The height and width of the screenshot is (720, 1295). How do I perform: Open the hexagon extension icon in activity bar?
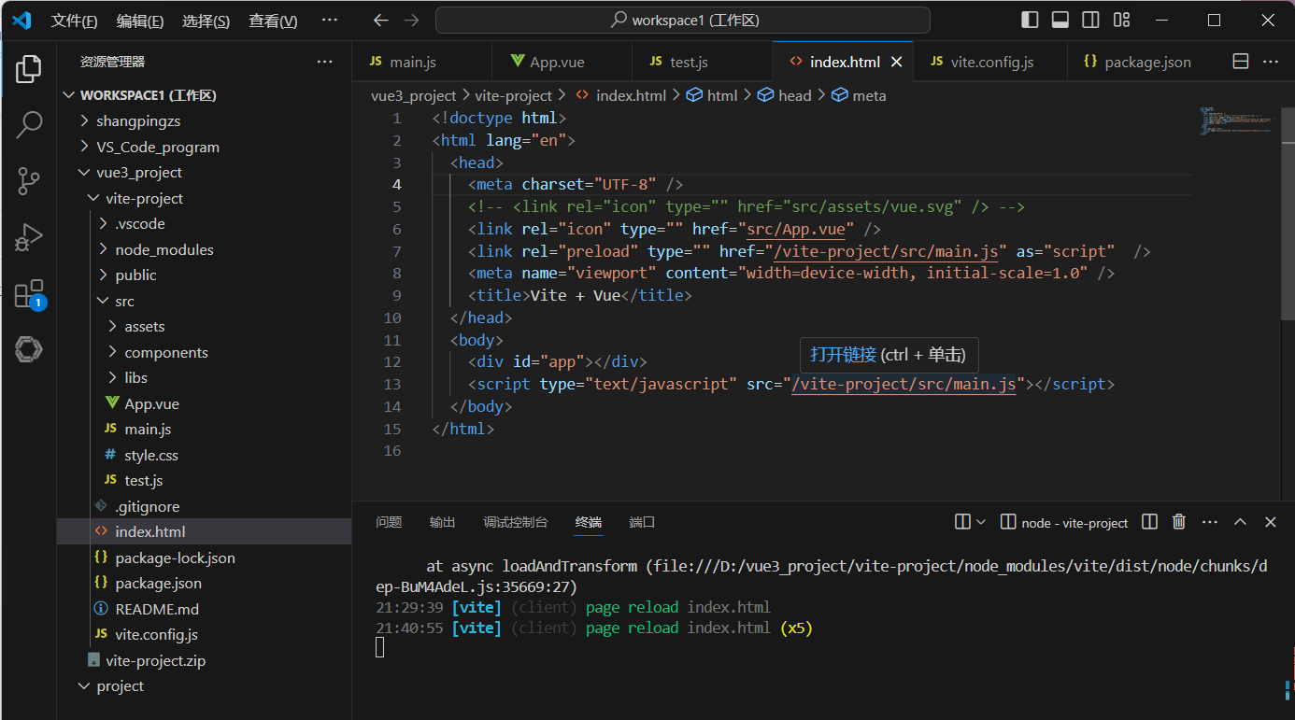(29, 350)
